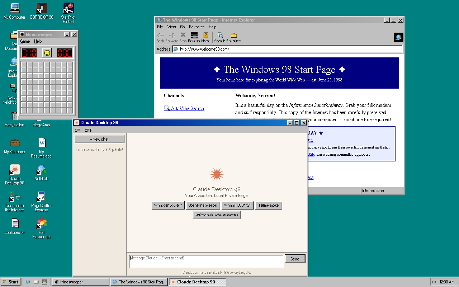Select the My Resume.doc file icon
Screen dimensions: 459x287
click(x=42, y=148)
